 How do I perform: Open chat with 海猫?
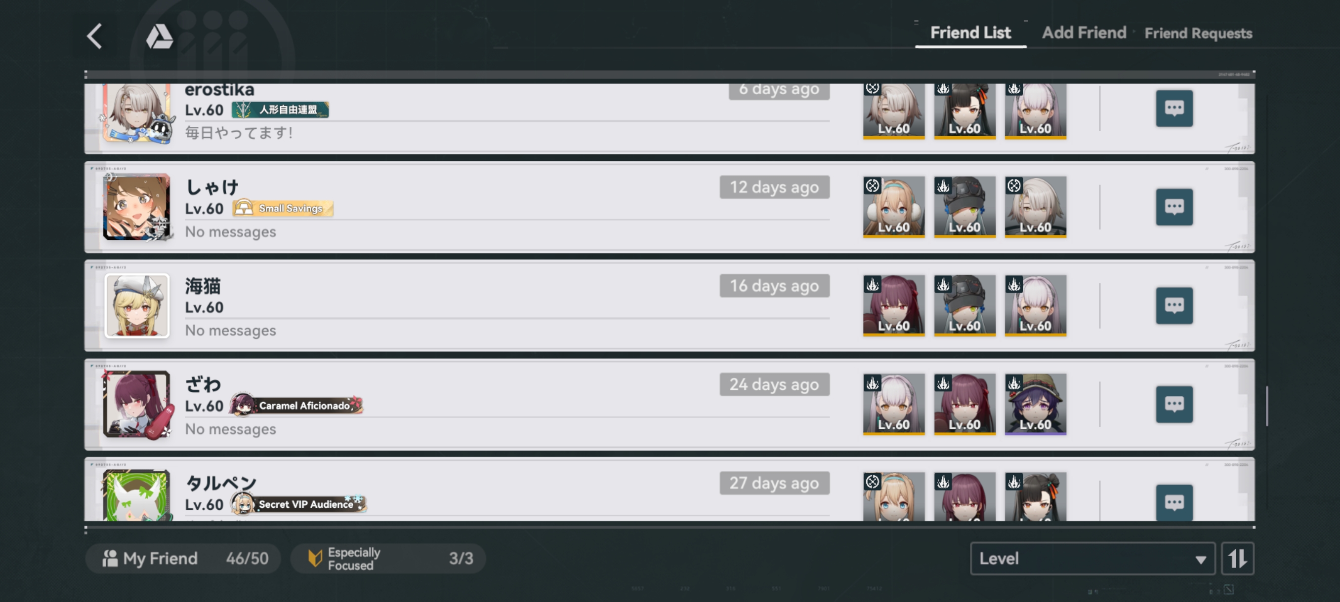pos(1174,305)
